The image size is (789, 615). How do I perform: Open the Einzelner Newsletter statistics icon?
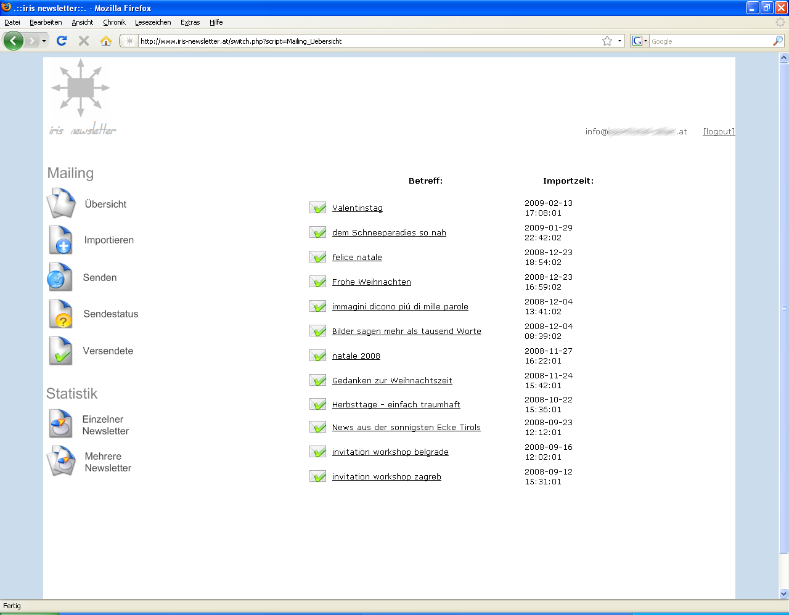[x=61, y=424]
